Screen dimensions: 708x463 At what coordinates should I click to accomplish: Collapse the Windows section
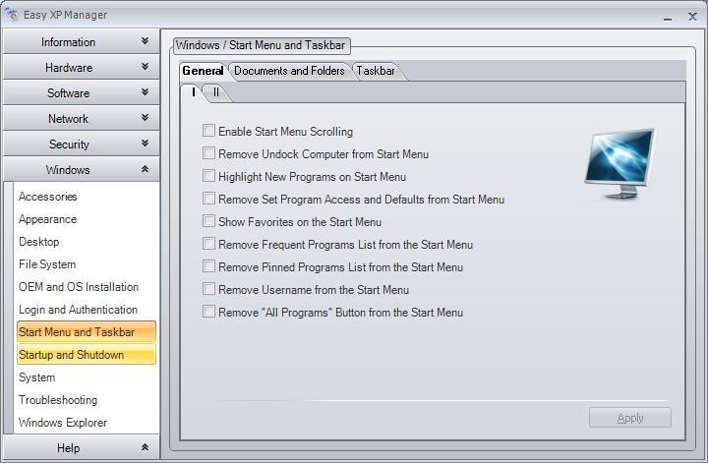click(82, 170)
